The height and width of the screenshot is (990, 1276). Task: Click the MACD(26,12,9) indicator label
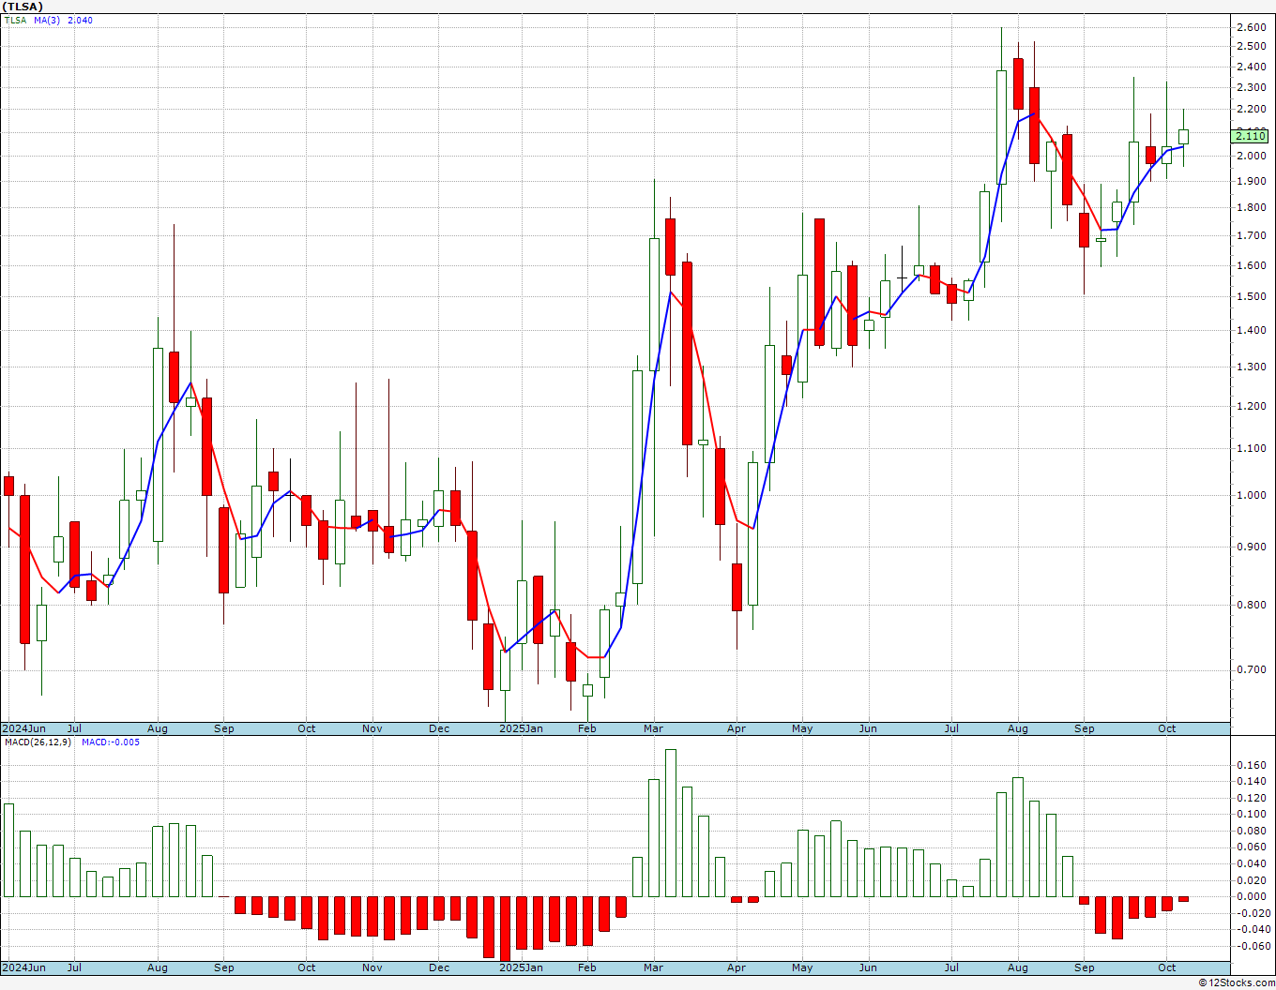tap(38, 742)
